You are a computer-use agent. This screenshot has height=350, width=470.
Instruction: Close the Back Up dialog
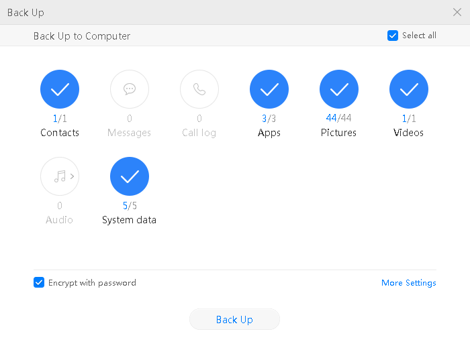(x=457, y=12)
